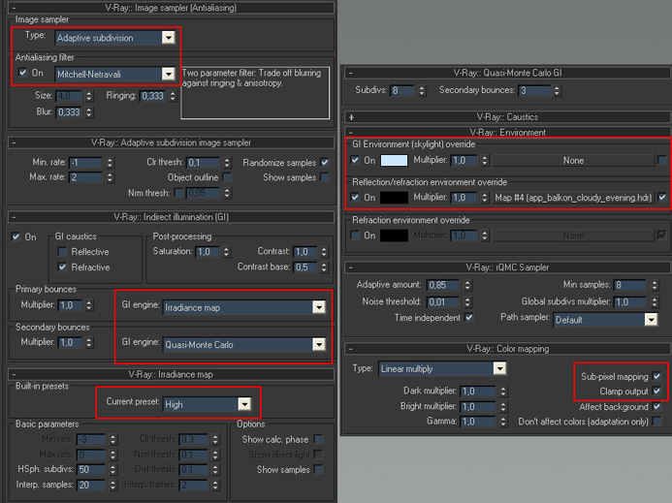Collapse the V-Ray Color mapping rollout
672x503 pixels.
point(507,349)
